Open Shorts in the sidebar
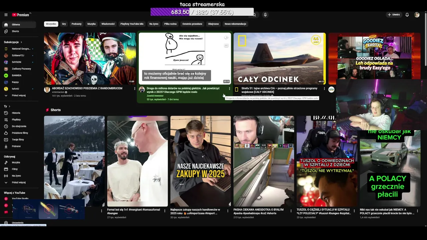The image size is (427, 240). pyautogui.click(x=20, y=31)
